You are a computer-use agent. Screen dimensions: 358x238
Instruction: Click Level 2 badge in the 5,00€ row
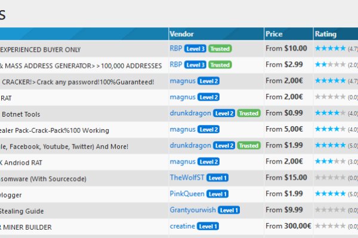(208, 130)
